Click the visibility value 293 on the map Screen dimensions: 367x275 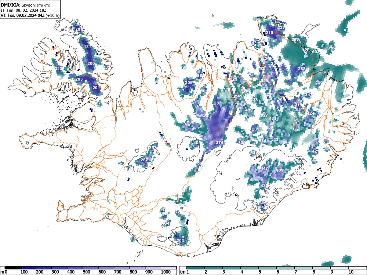281,100
